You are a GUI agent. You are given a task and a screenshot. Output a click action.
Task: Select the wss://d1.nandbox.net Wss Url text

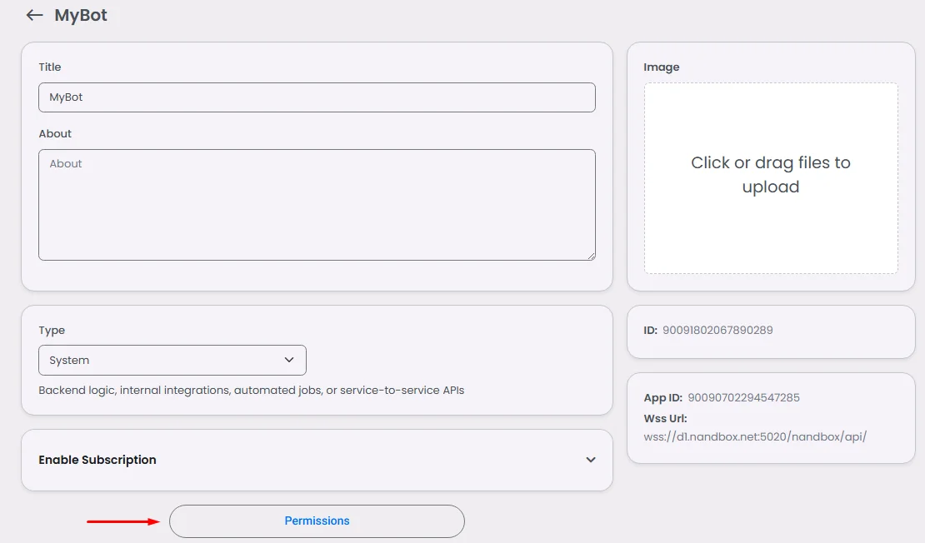point(755,436)
